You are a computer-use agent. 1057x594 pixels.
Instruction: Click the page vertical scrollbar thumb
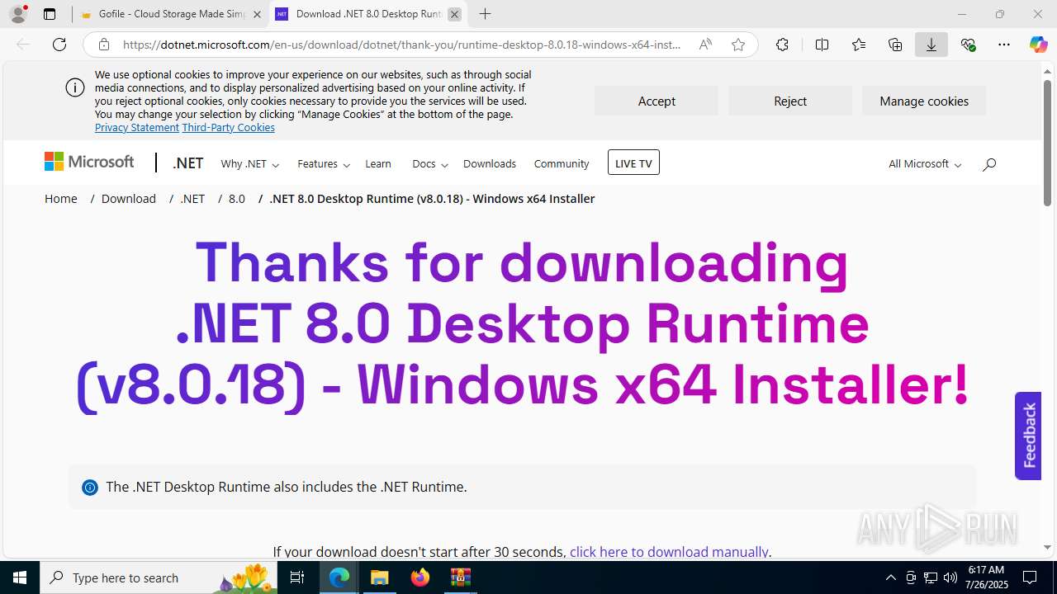[x=1047, y=142]
